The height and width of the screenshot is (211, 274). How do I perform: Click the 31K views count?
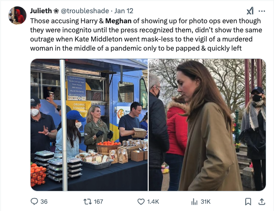pos(206,201)
